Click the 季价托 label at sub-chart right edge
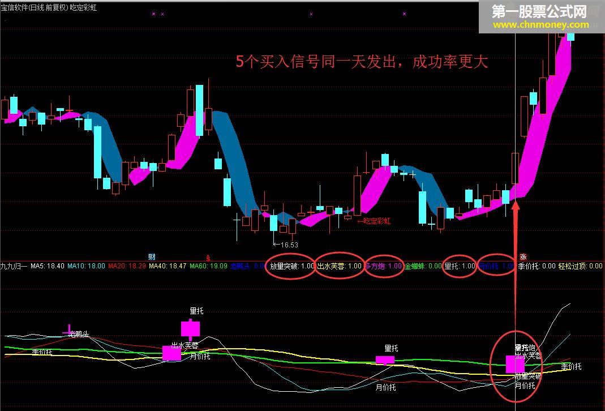Image resolution: width=605 pixels, height=411 pixels. 571,366
